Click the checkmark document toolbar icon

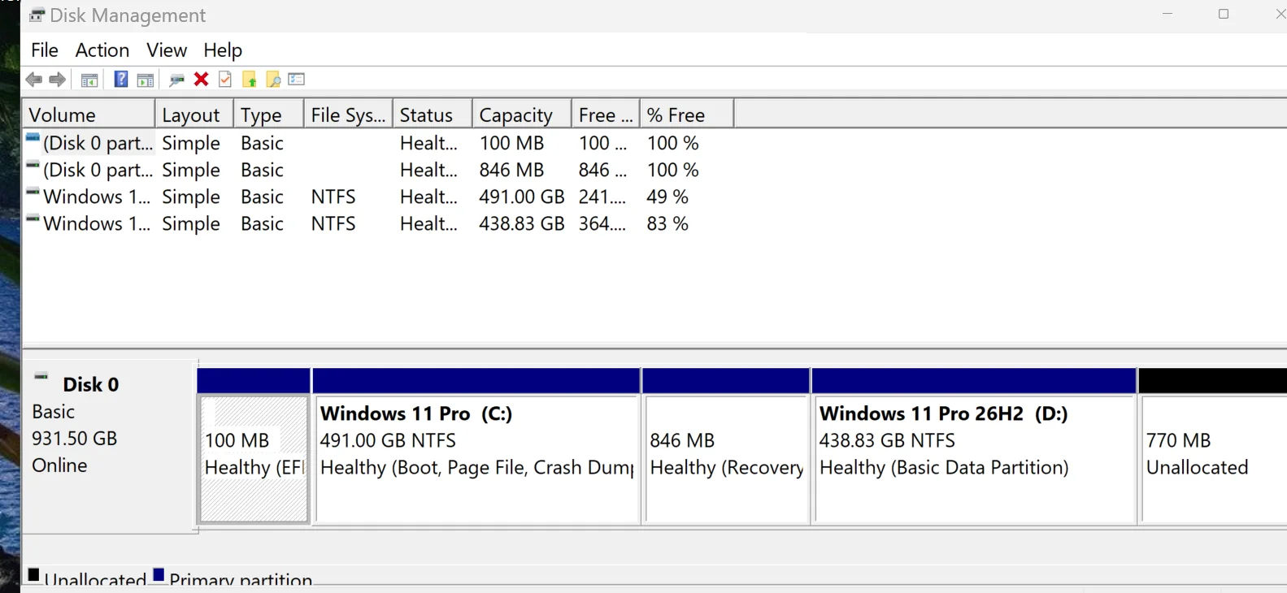pos(225,79)
